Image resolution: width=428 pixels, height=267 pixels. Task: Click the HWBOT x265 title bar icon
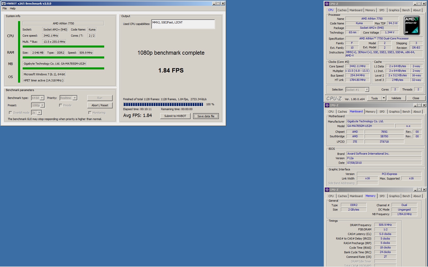click(x=4, y=4)
